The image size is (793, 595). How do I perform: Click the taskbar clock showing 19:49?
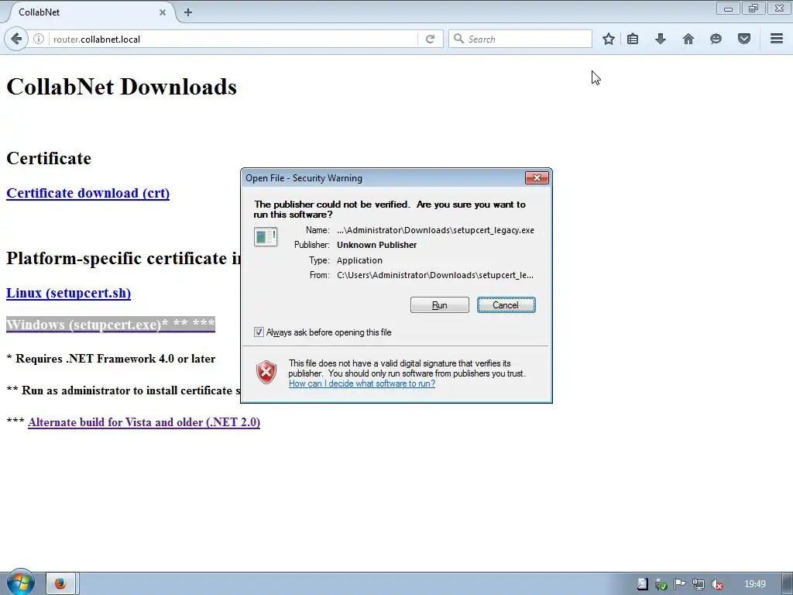pos(755,584)
